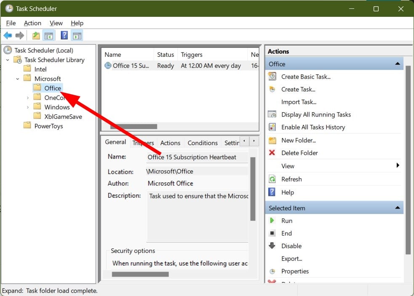This screenshot has width=414, height=296.
Task: Sort by the Triggers column header
Action: [213, 55]
